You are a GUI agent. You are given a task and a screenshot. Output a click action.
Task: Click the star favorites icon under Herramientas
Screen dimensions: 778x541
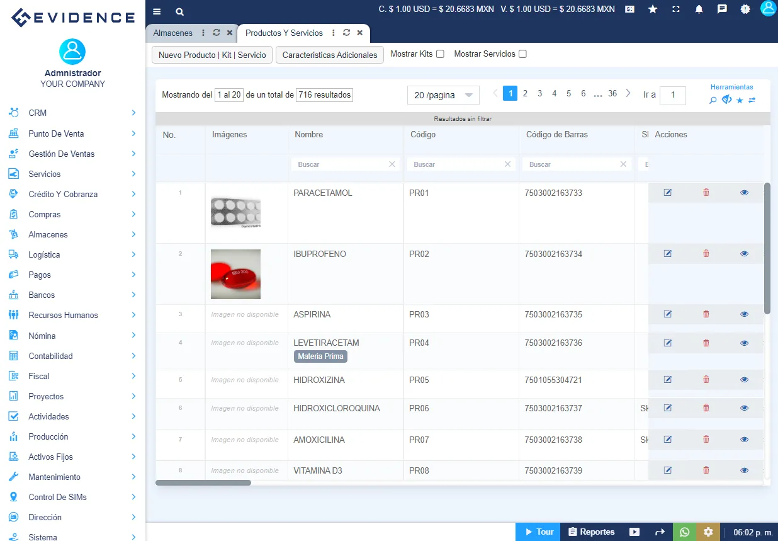tap(740, 100)
